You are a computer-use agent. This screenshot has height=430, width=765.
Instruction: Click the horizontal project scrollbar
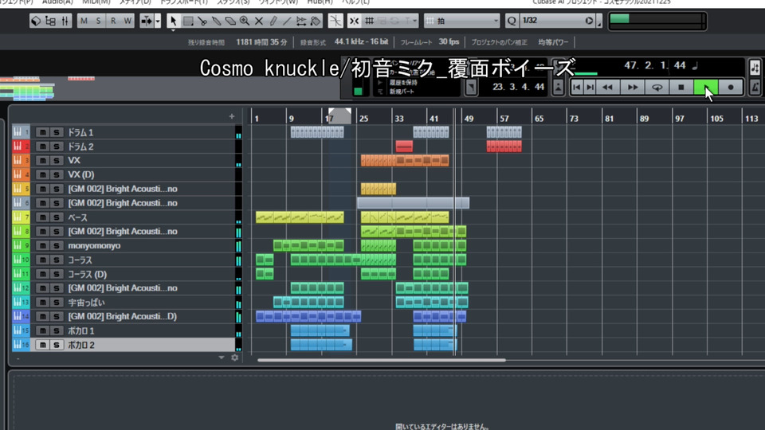[382, 360]
